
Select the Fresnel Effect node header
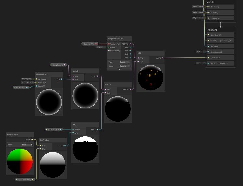[49, 74]
